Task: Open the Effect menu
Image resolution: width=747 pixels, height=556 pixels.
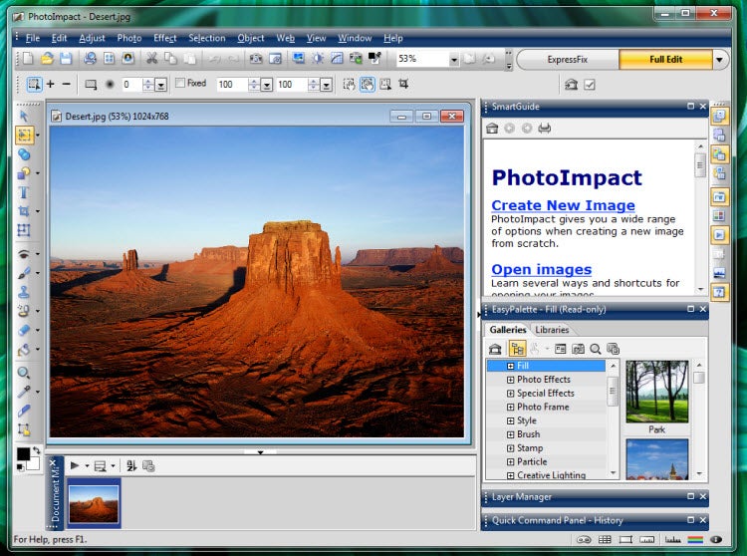Action: [164, 38]
